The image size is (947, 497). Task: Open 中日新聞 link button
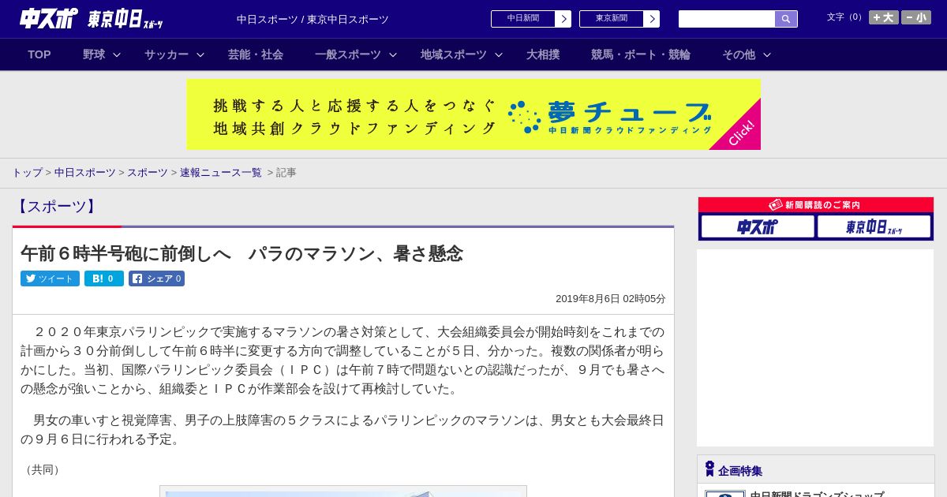click(523, 19)
